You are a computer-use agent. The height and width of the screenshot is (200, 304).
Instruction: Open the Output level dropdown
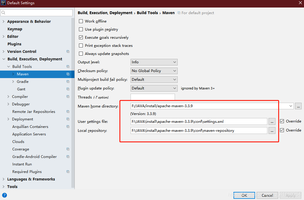click(x=154, y=62)
